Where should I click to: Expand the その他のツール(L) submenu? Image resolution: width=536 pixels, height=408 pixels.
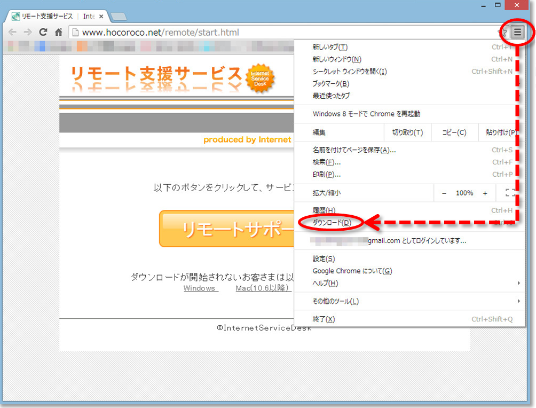pyautogui.click(x=409, y=301)
